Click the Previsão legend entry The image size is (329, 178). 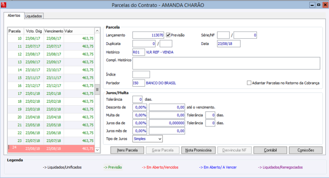point(113,167)
